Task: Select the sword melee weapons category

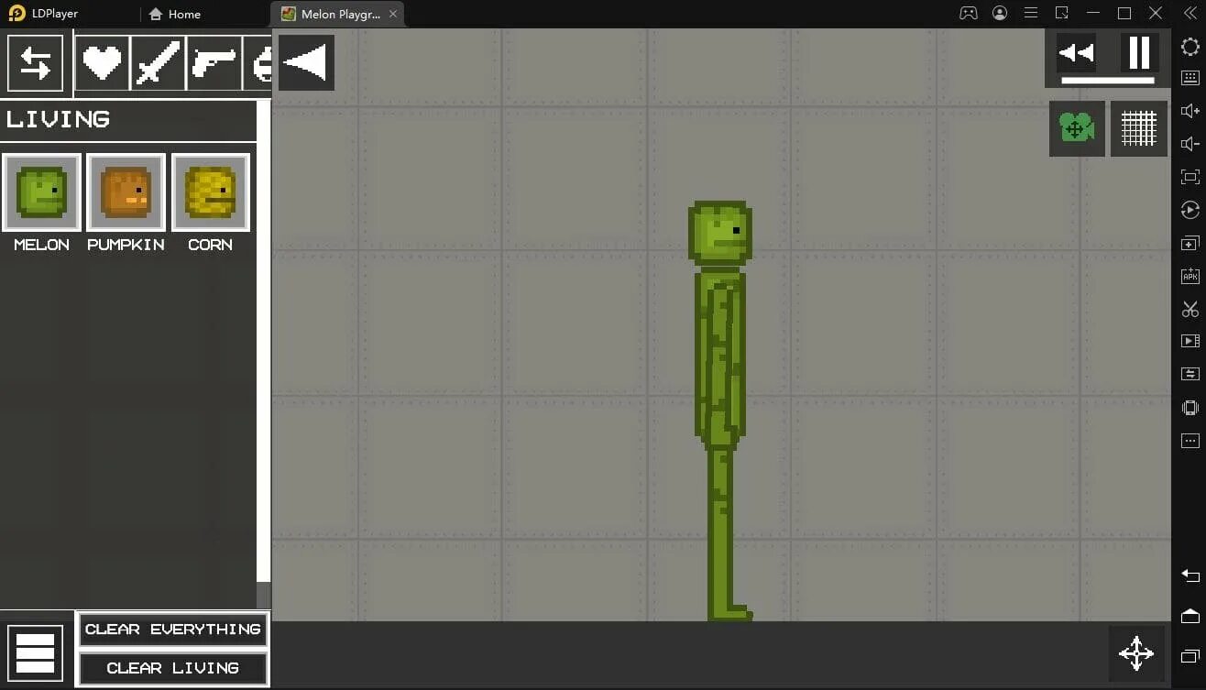Action: tap(159, 63)
